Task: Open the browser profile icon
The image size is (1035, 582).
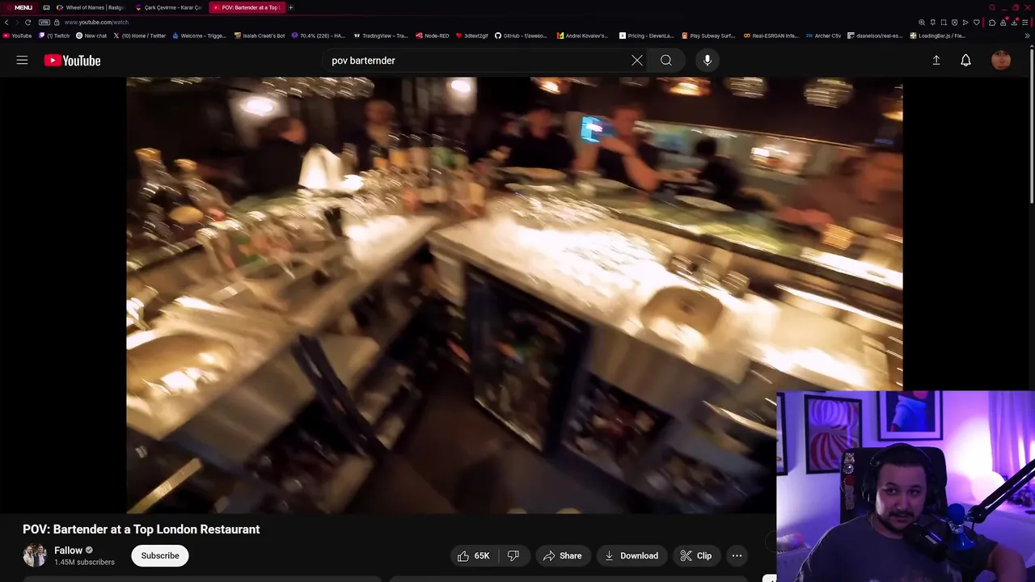Action: point(1003,22)
